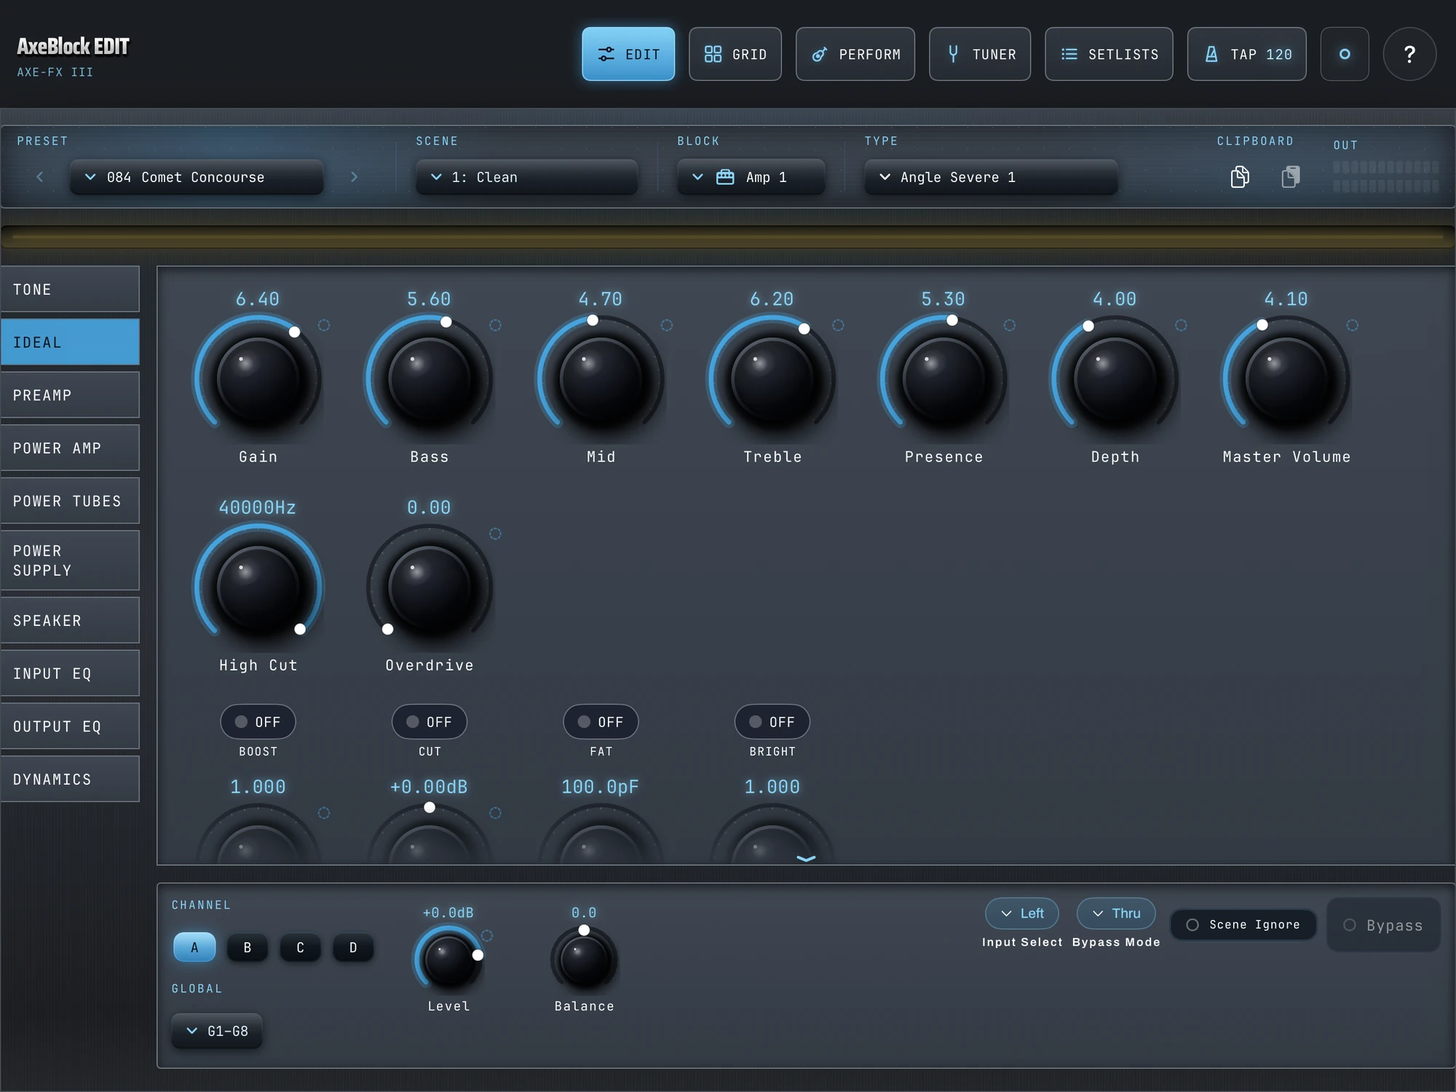Viewport: 1456px width, 1092px height.
Task: Switch to the PREAMP tab
Action: coord(70,395)
